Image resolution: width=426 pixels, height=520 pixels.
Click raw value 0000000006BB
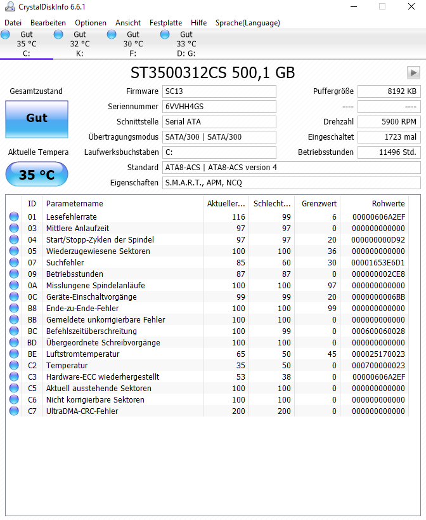pos(378,297)
